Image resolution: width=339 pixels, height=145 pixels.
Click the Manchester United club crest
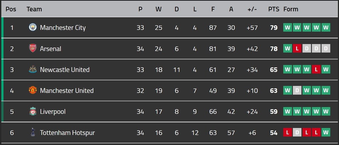(x=33, y=90)
